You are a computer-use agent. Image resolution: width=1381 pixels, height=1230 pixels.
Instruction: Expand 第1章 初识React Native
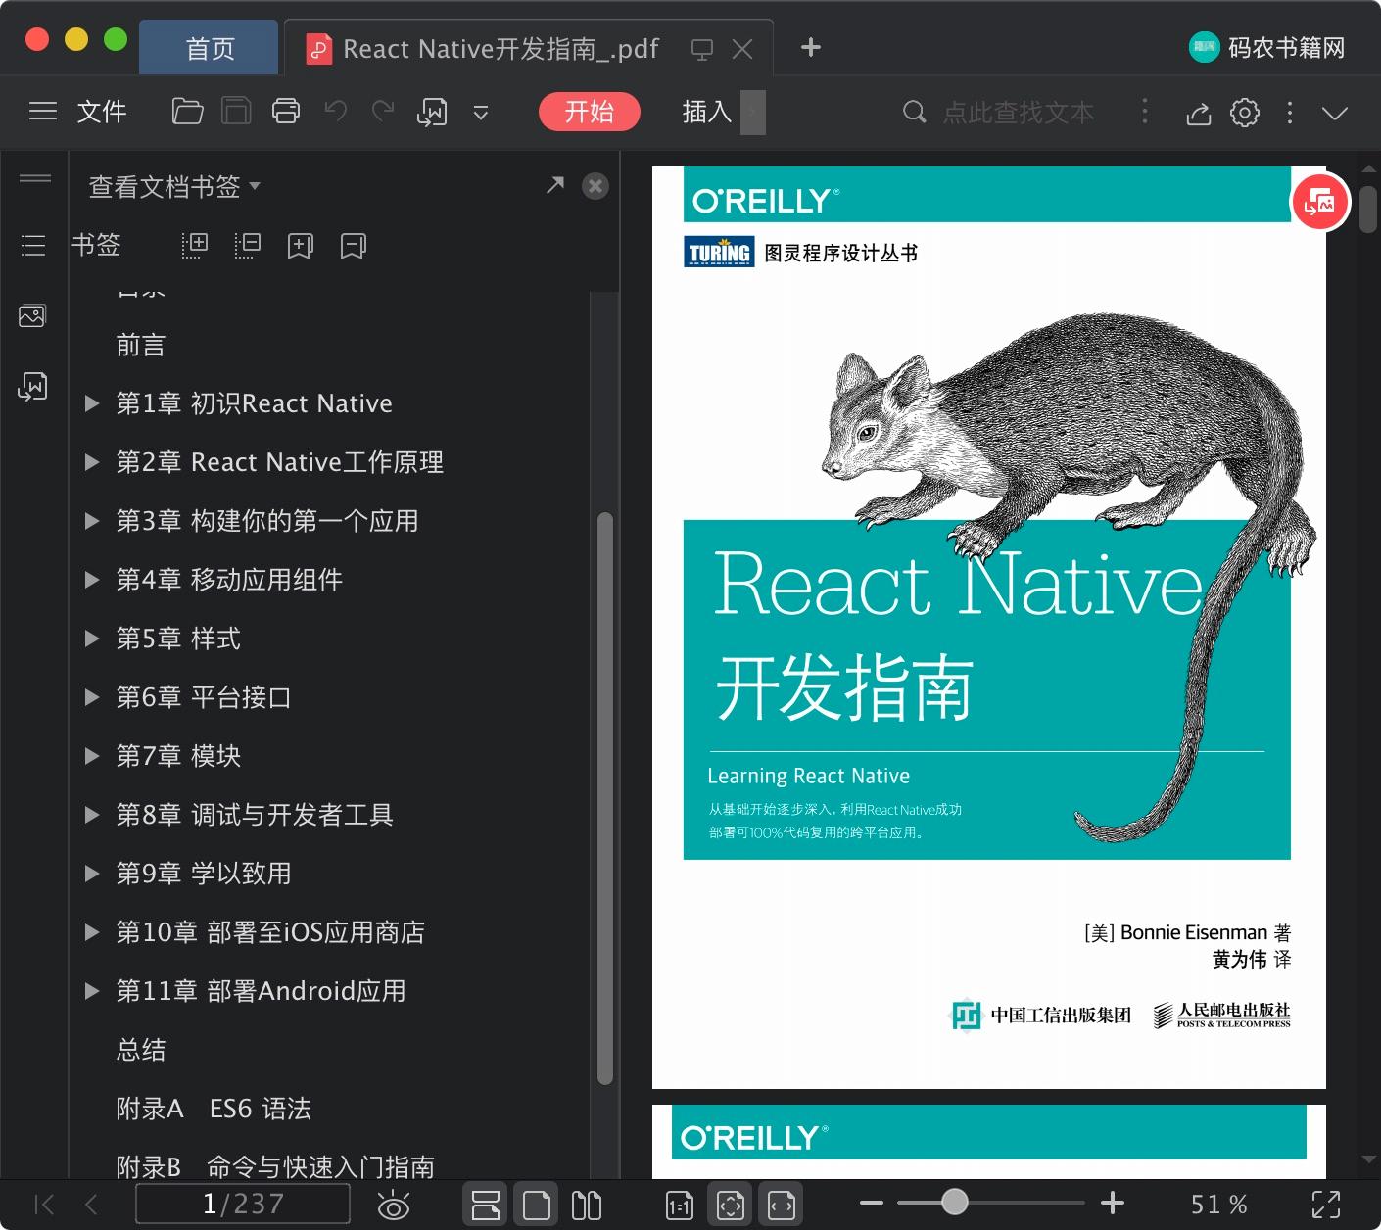92,403
